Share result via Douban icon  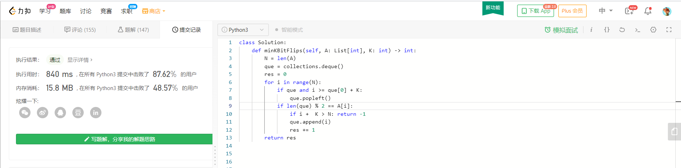click(78, 113)
